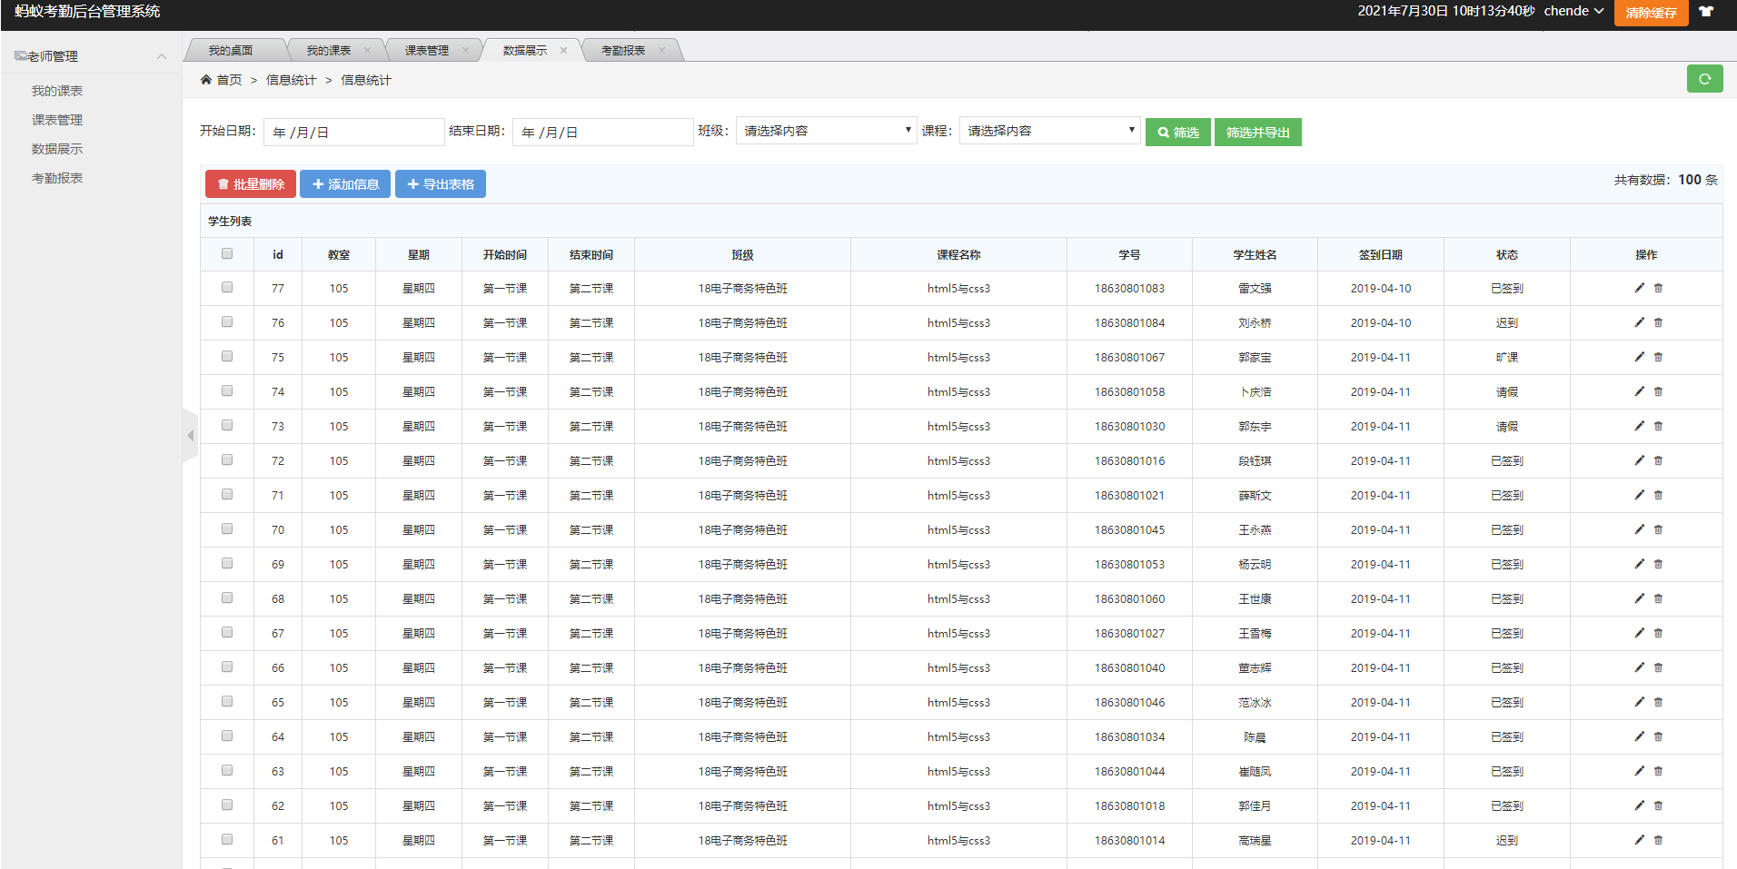Click the green refresh icon button

click(x=1704, y=79)
